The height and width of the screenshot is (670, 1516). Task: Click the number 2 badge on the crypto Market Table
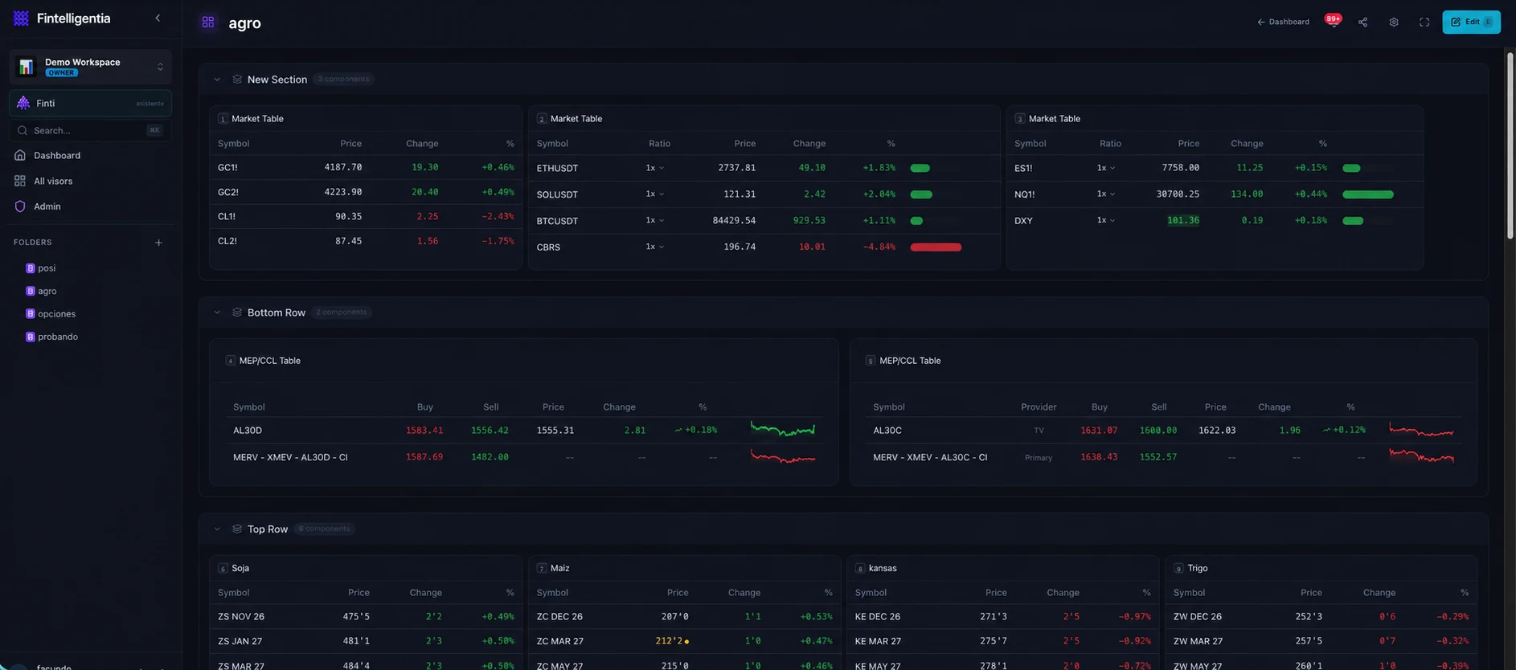tap(542, 119)
